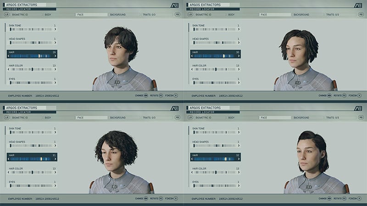Select the Face tab in the hair 31 panel

(x=91, y=118)
